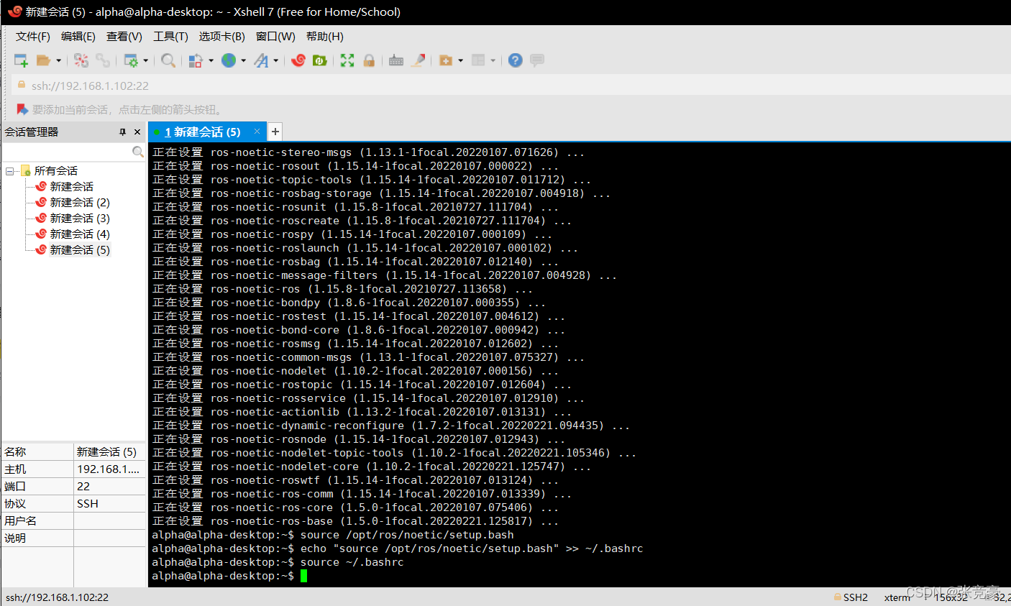The height and width of the screenshot is (606, 1011).
Task: Click the Reconnect chain-link icon
Action: click(103, 60)
